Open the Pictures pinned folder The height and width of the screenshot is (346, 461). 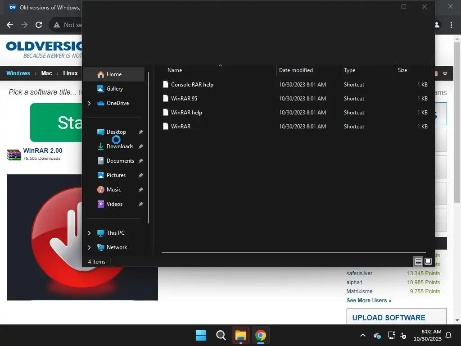pos(116,175)
